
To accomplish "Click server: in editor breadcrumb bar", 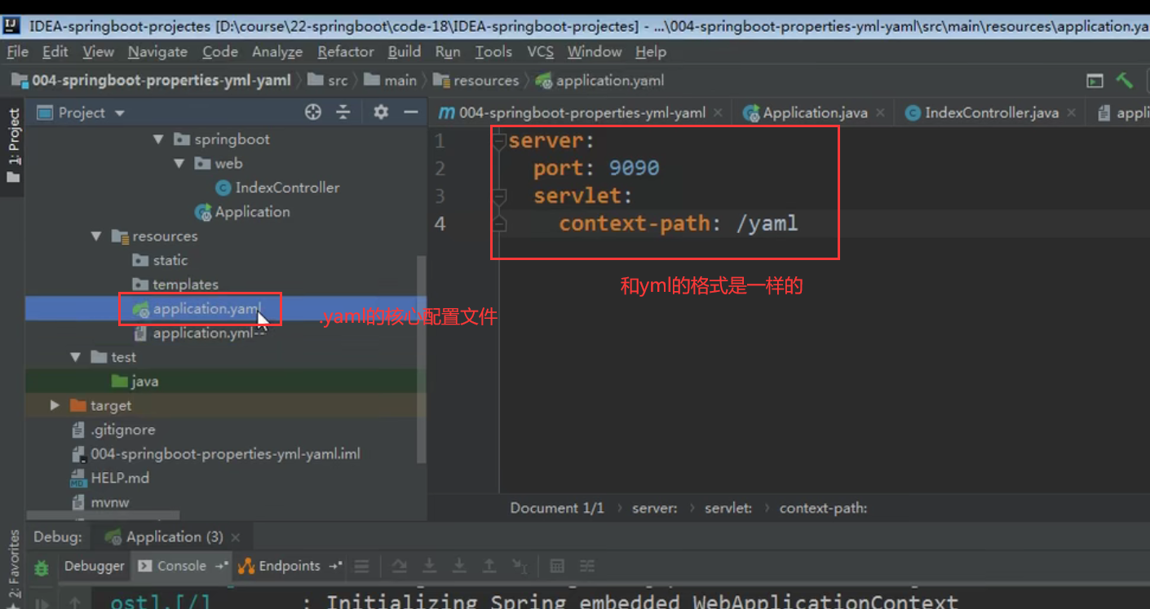I will (655, 508).
